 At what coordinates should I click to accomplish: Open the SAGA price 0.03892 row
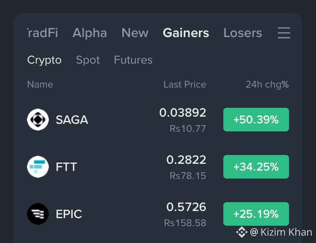(x=158, y=120)
